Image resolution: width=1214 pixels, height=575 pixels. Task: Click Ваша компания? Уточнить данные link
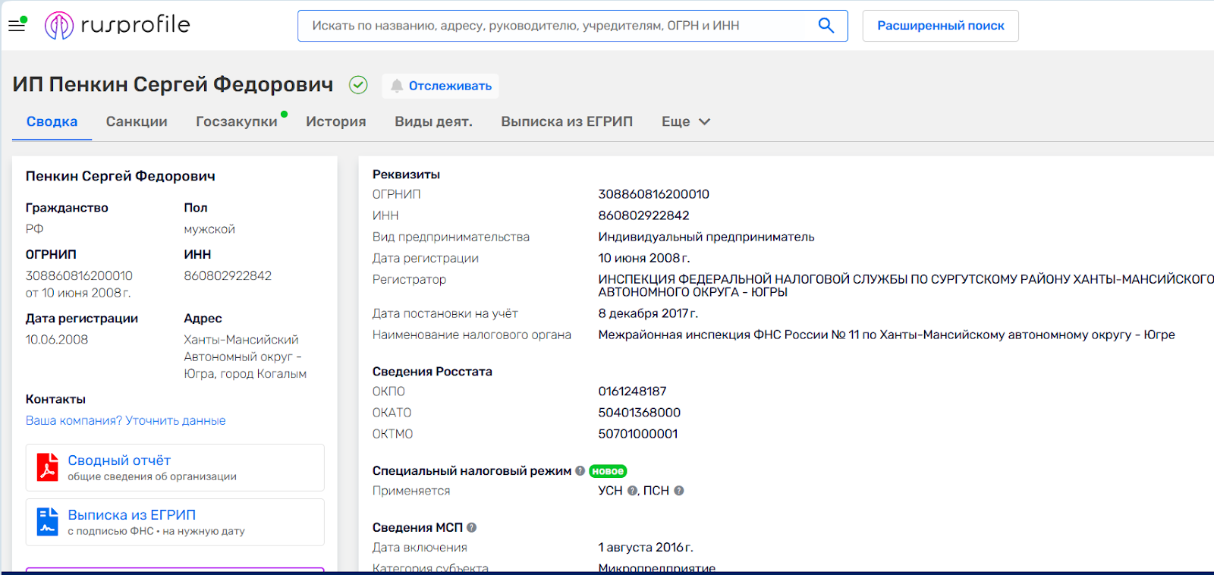click(126, 420)
